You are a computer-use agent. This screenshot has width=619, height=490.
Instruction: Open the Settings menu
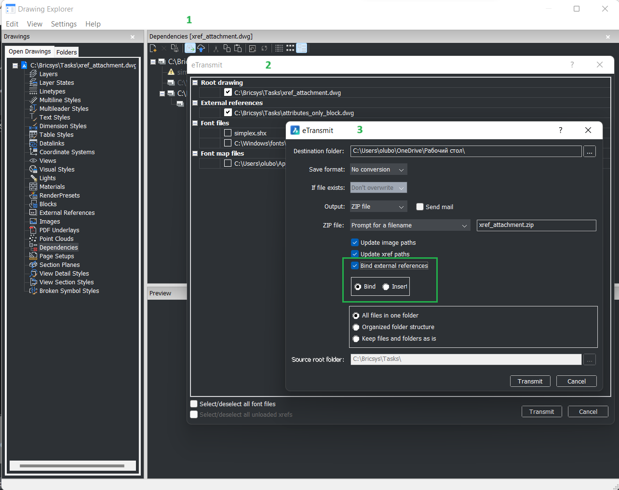[x=64, y=24]
